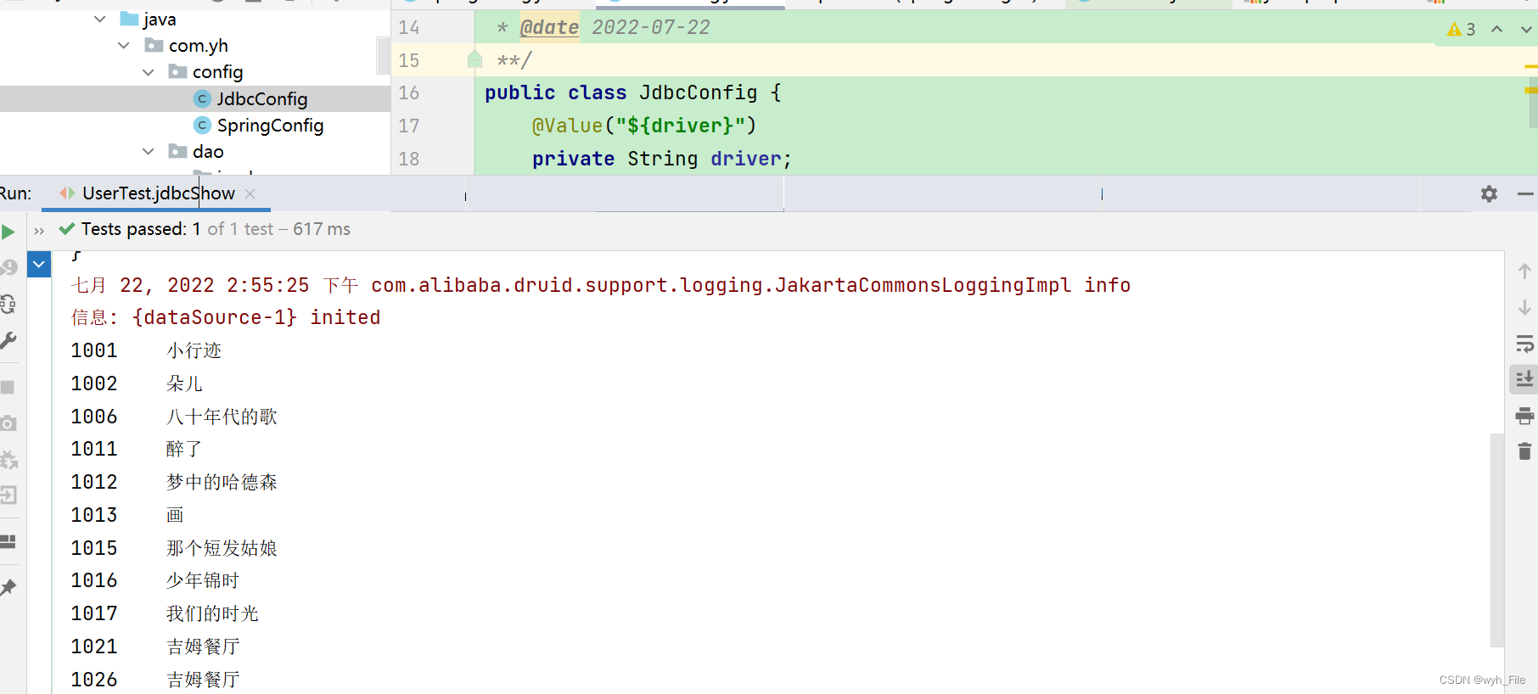1538x694 pixels.
Task: Collapse the com.yh package
Action: (124, 45)
